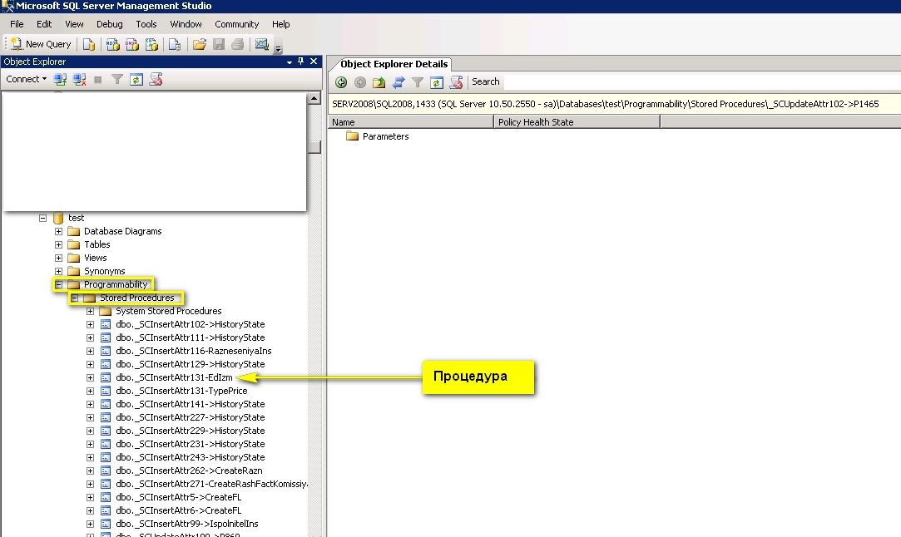Screen dimensions: 901x537
Task: Select the Object Explorer Details tab
Action: [x=394, y=64]
